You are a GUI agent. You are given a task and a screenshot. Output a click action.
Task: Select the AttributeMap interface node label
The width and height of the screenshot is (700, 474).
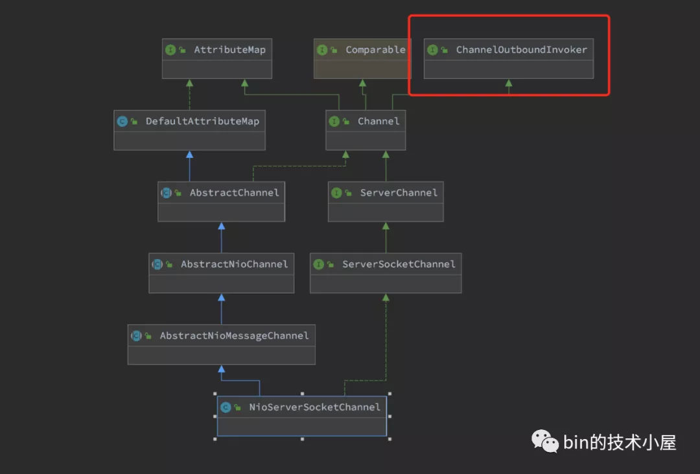tap(229, 49)
